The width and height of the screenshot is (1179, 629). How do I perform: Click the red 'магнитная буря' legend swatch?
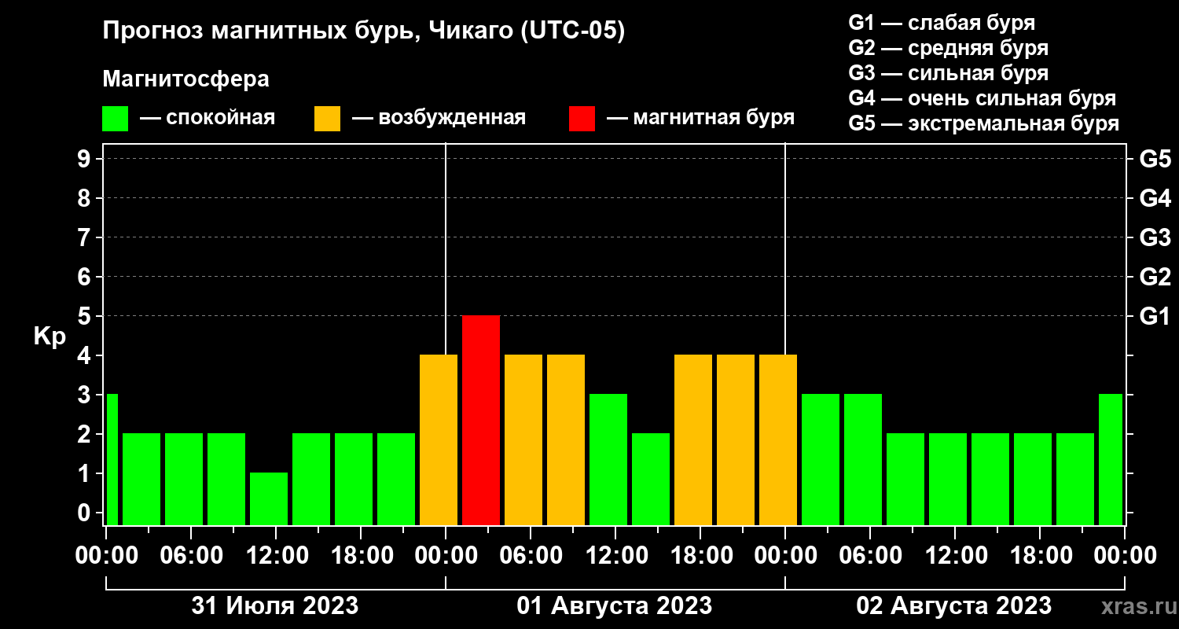point(582,119)
